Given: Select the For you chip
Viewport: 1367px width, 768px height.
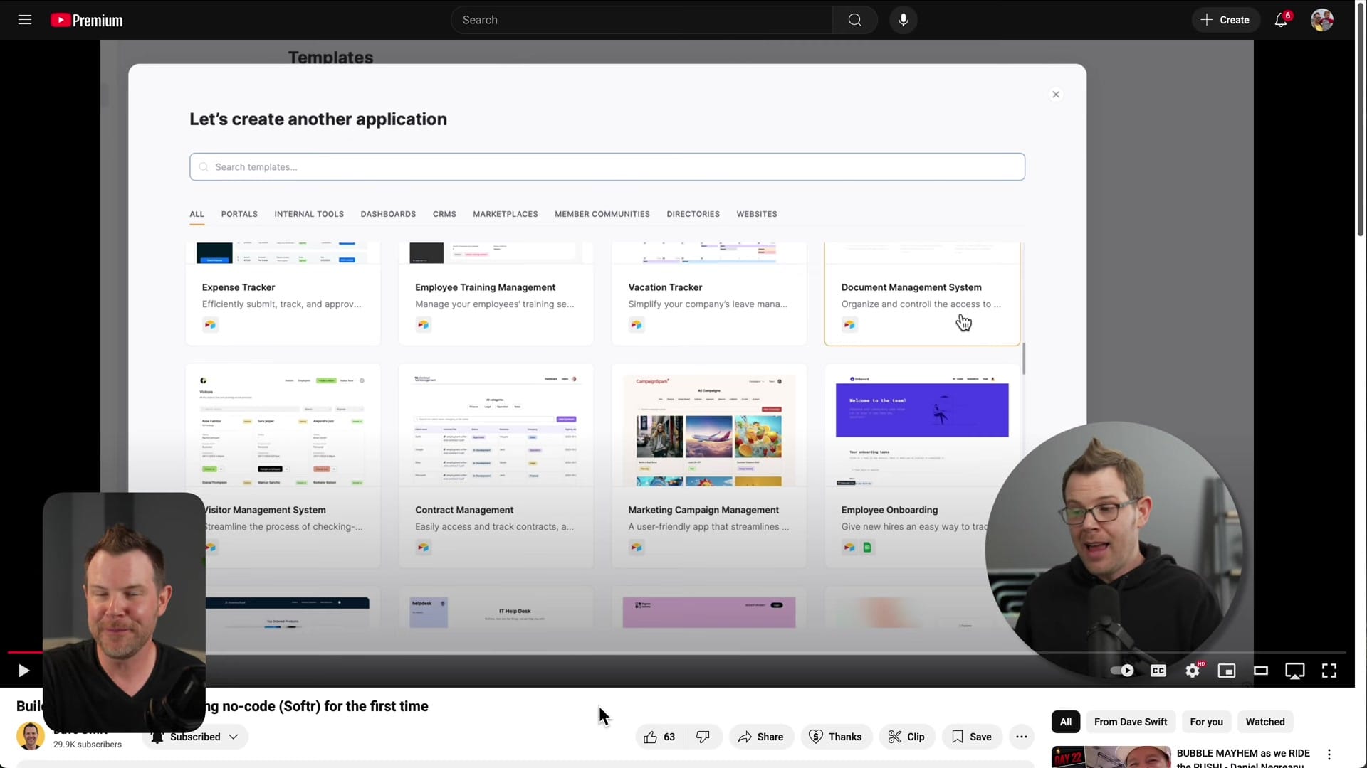Looking at the screenshot, I should point(1206,722).
